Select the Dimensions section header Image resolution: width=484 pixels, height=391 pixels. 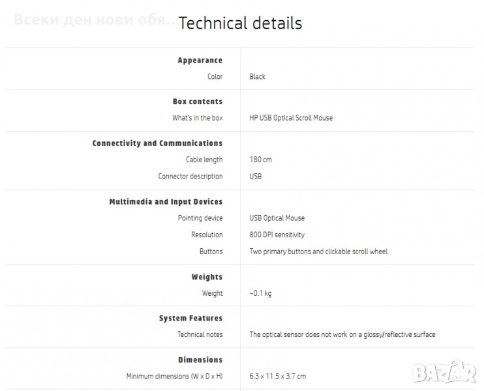tap(200, 360)
